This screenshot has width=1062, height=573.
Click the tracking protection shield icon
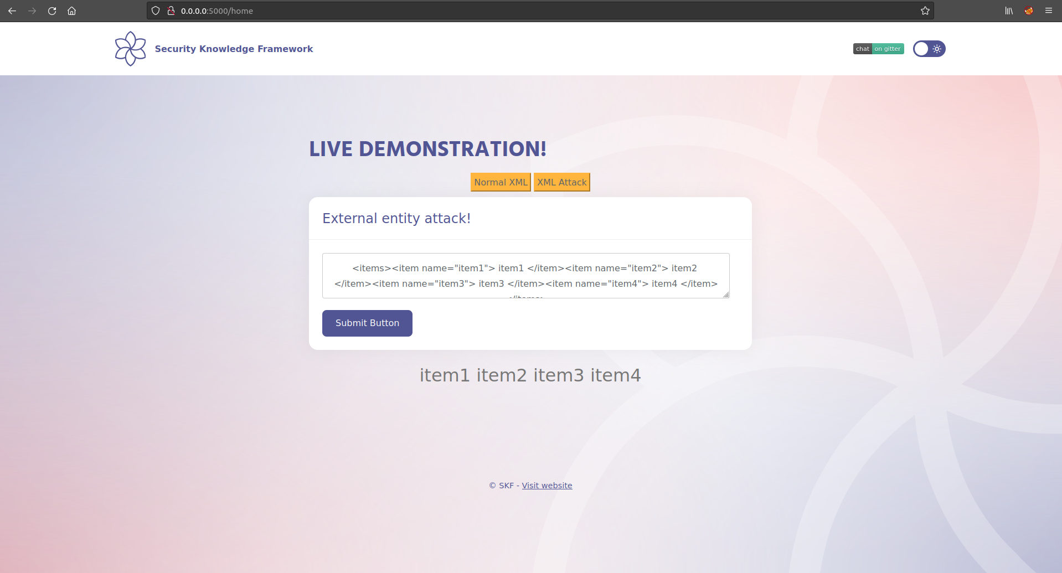coord(156,11)
